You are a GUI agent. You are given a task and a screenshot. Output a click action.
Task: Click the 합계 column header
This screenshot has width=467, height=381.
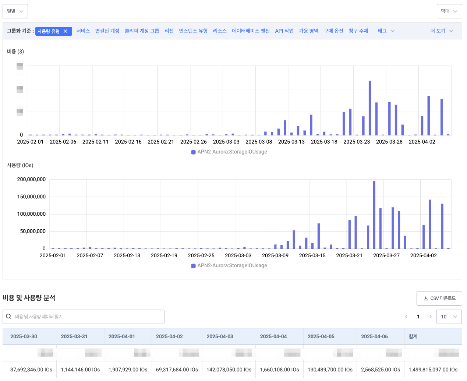click(433, 336)
